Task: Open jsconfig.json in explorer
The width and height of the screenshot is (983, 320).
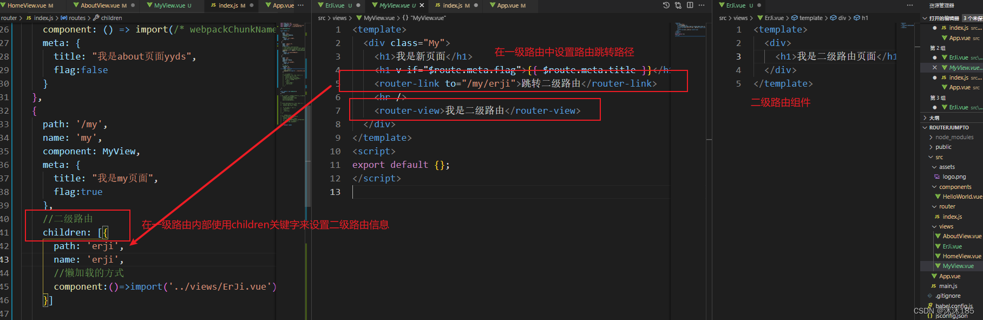Action: pyautogui.click(x=952, y=316)
